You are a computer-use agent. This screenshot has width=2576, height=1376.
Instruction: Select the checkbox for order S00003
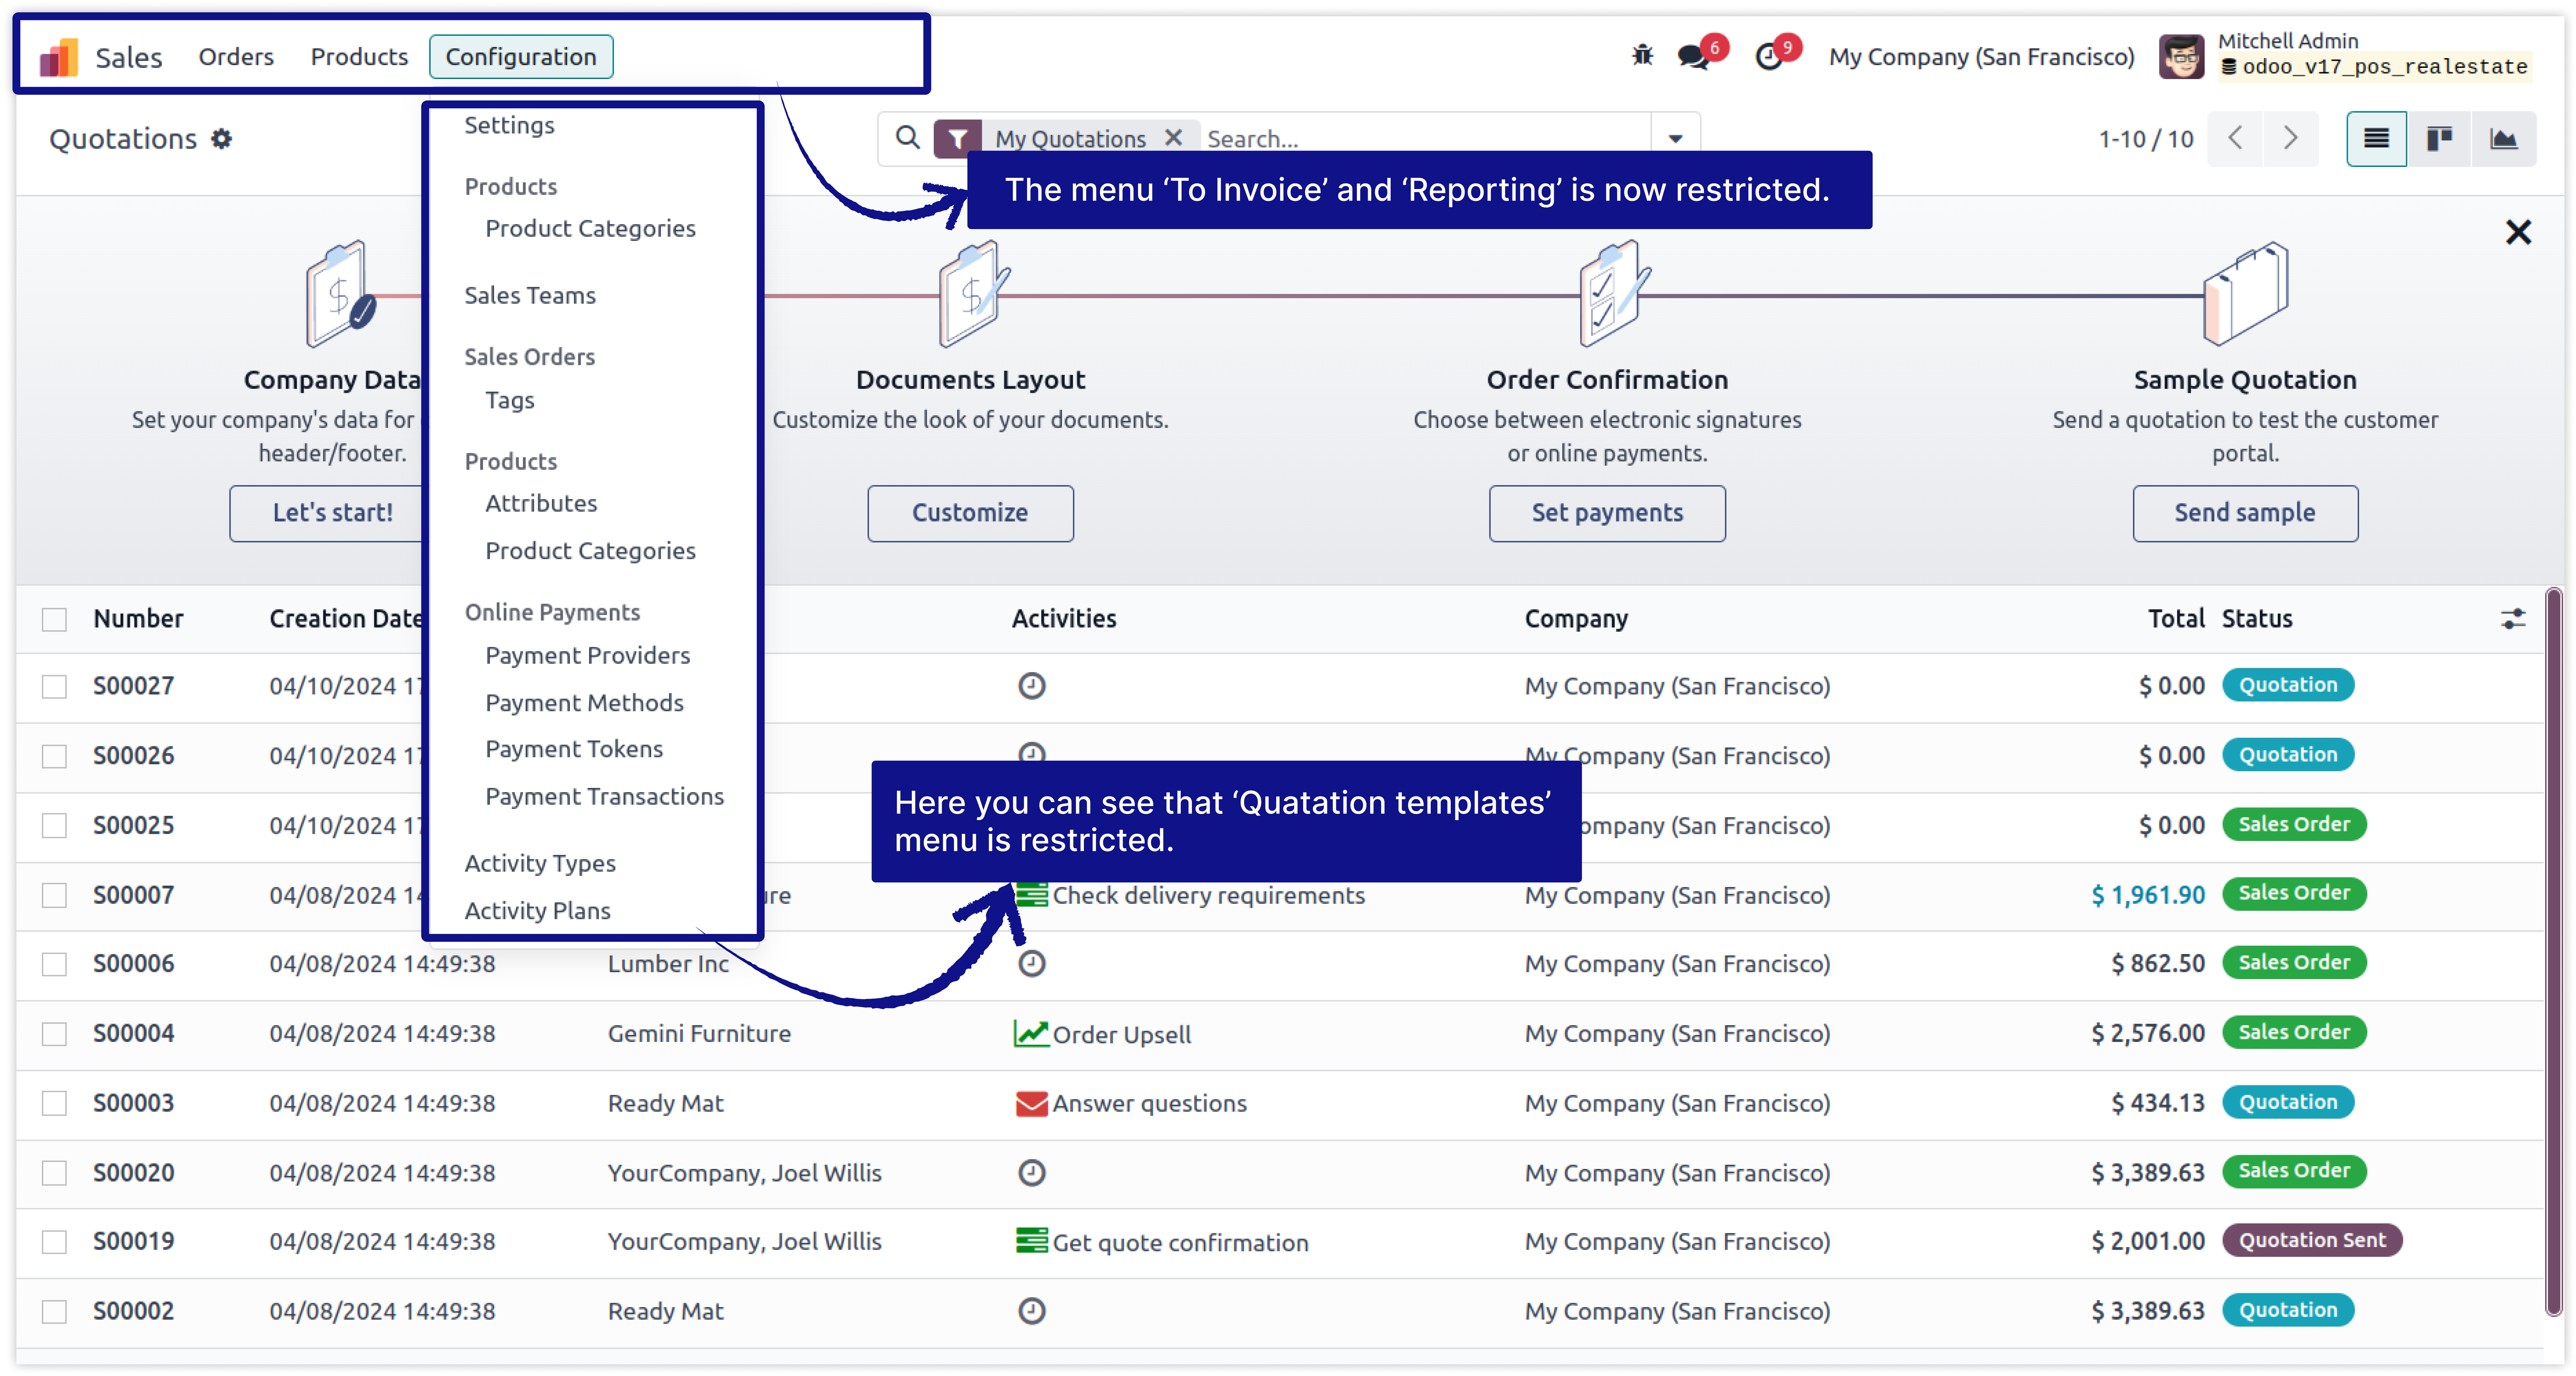click(x=54, y=1104)
